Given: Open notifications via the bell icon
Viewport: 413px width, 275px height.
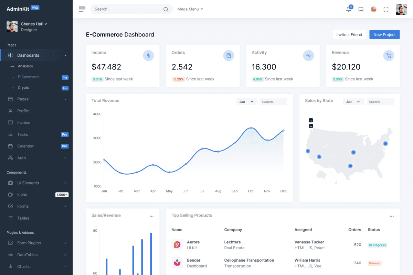Looking at the screenshot, I should (x=349, y=9).
